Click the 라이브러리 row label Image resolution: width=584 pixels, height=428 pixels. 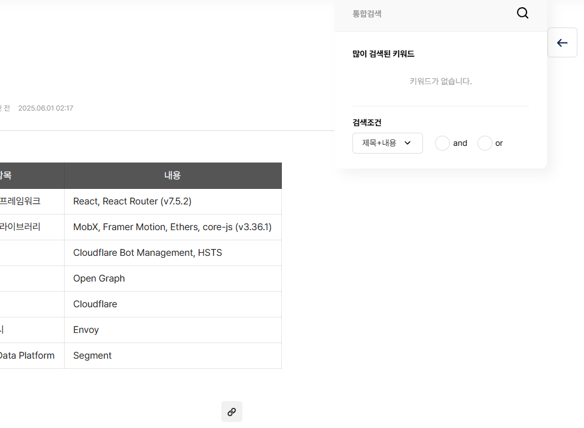pyautogui.click(x=20, y=227)
